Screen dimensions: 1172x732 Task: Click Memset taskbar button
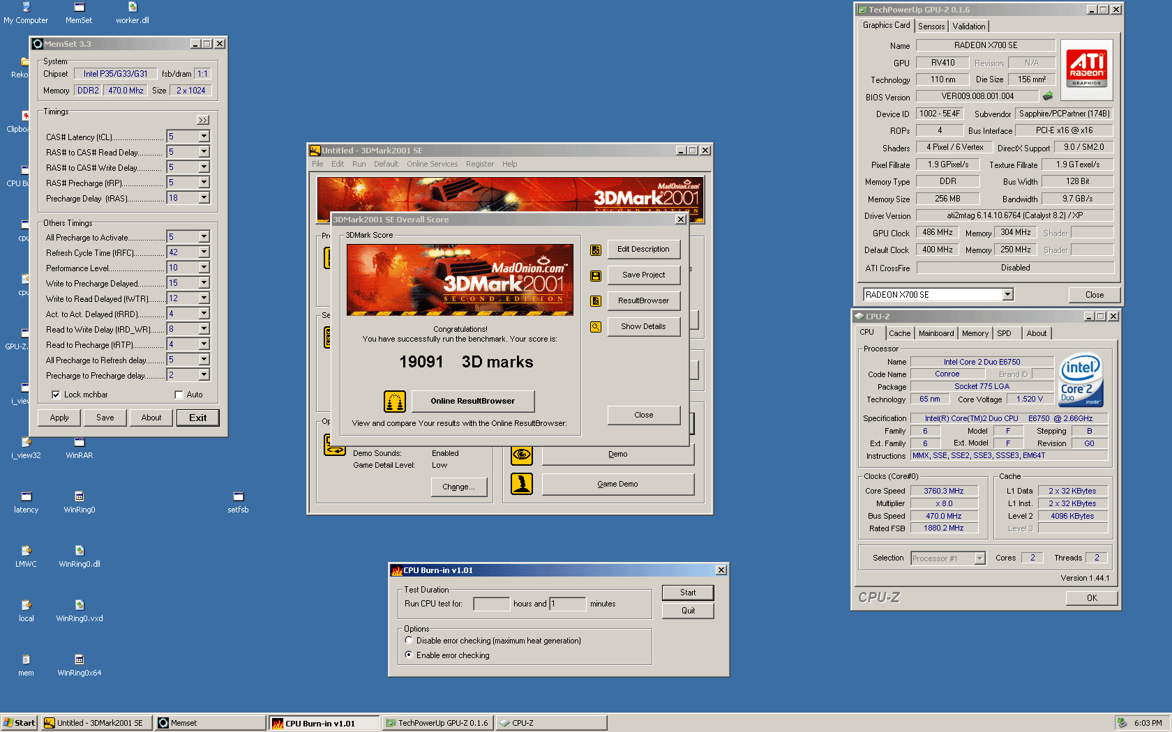211,723
